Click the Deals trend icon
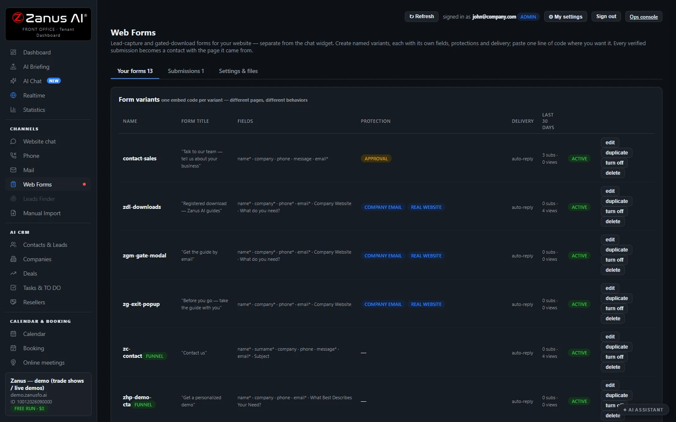 tap(13, 273)
